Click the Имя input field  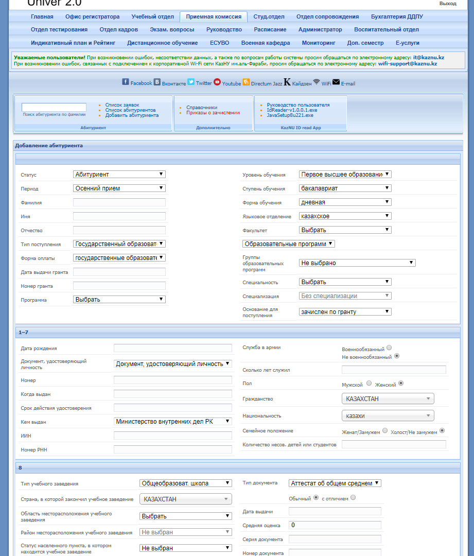[119, 216]
